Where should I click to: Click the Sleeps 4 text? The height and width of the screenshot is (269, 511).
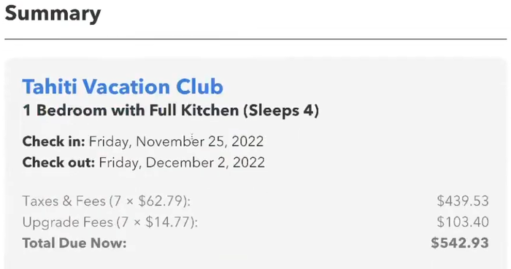(281, 110)
